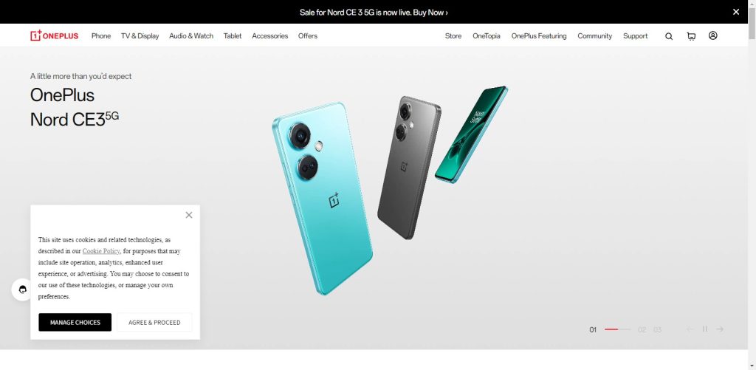The width and height of the screenshot is (756, 370).
Task: Dismiss the top sale banner
Action: pyautogui.click(x=736, y=12)
